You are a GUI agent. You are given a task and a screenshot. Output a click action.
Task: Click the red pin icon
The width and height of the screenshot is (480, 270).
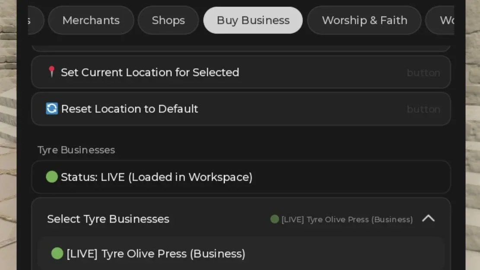(51, 72)
